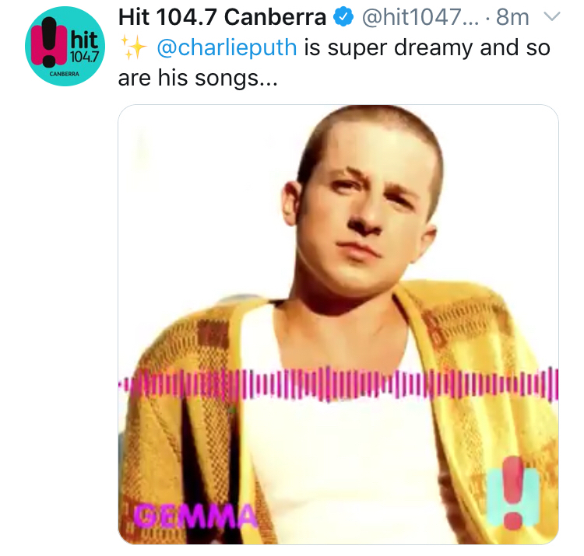The image size is (584, 556).
Task: Open the Hit 104.7 Canberra profile avatar
Action: coord(65,46)
